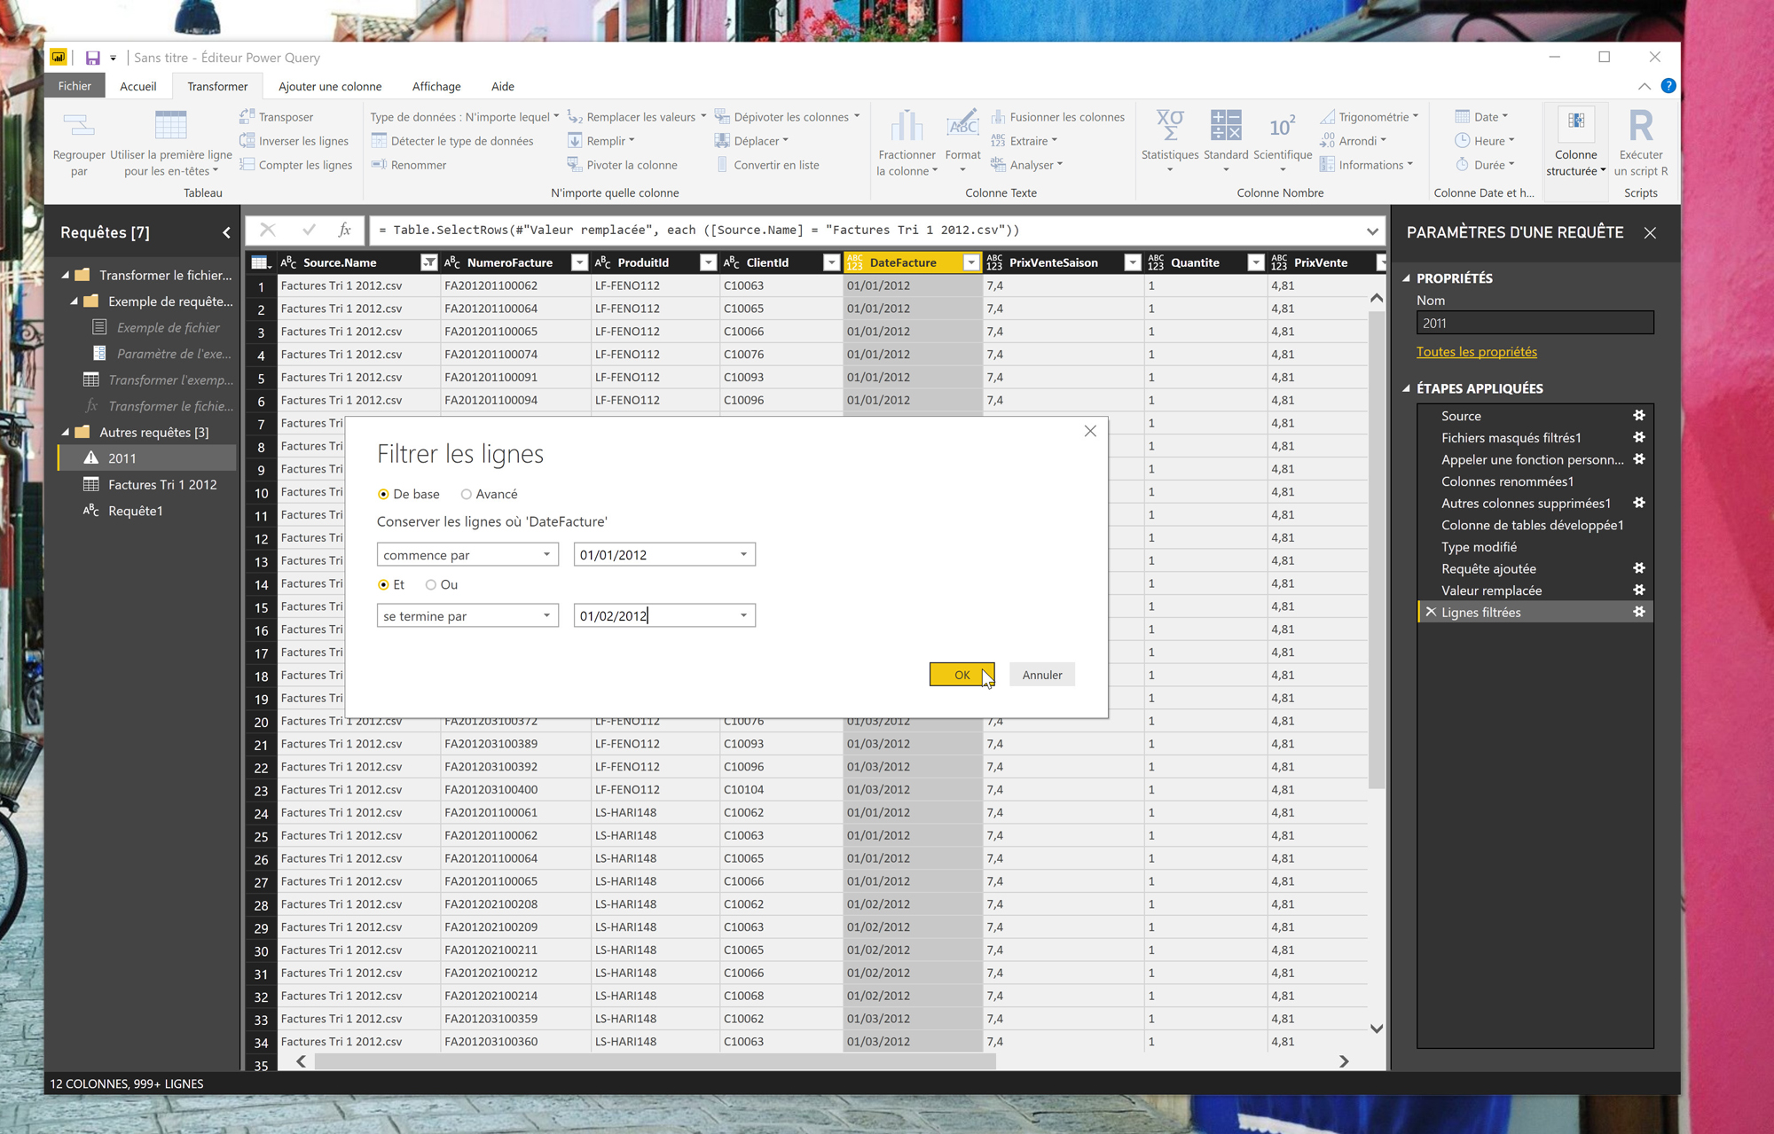Open Toutes les propriétés link
The width and height of the screenshot is (1774, 1134).
tap(1476, 352)
